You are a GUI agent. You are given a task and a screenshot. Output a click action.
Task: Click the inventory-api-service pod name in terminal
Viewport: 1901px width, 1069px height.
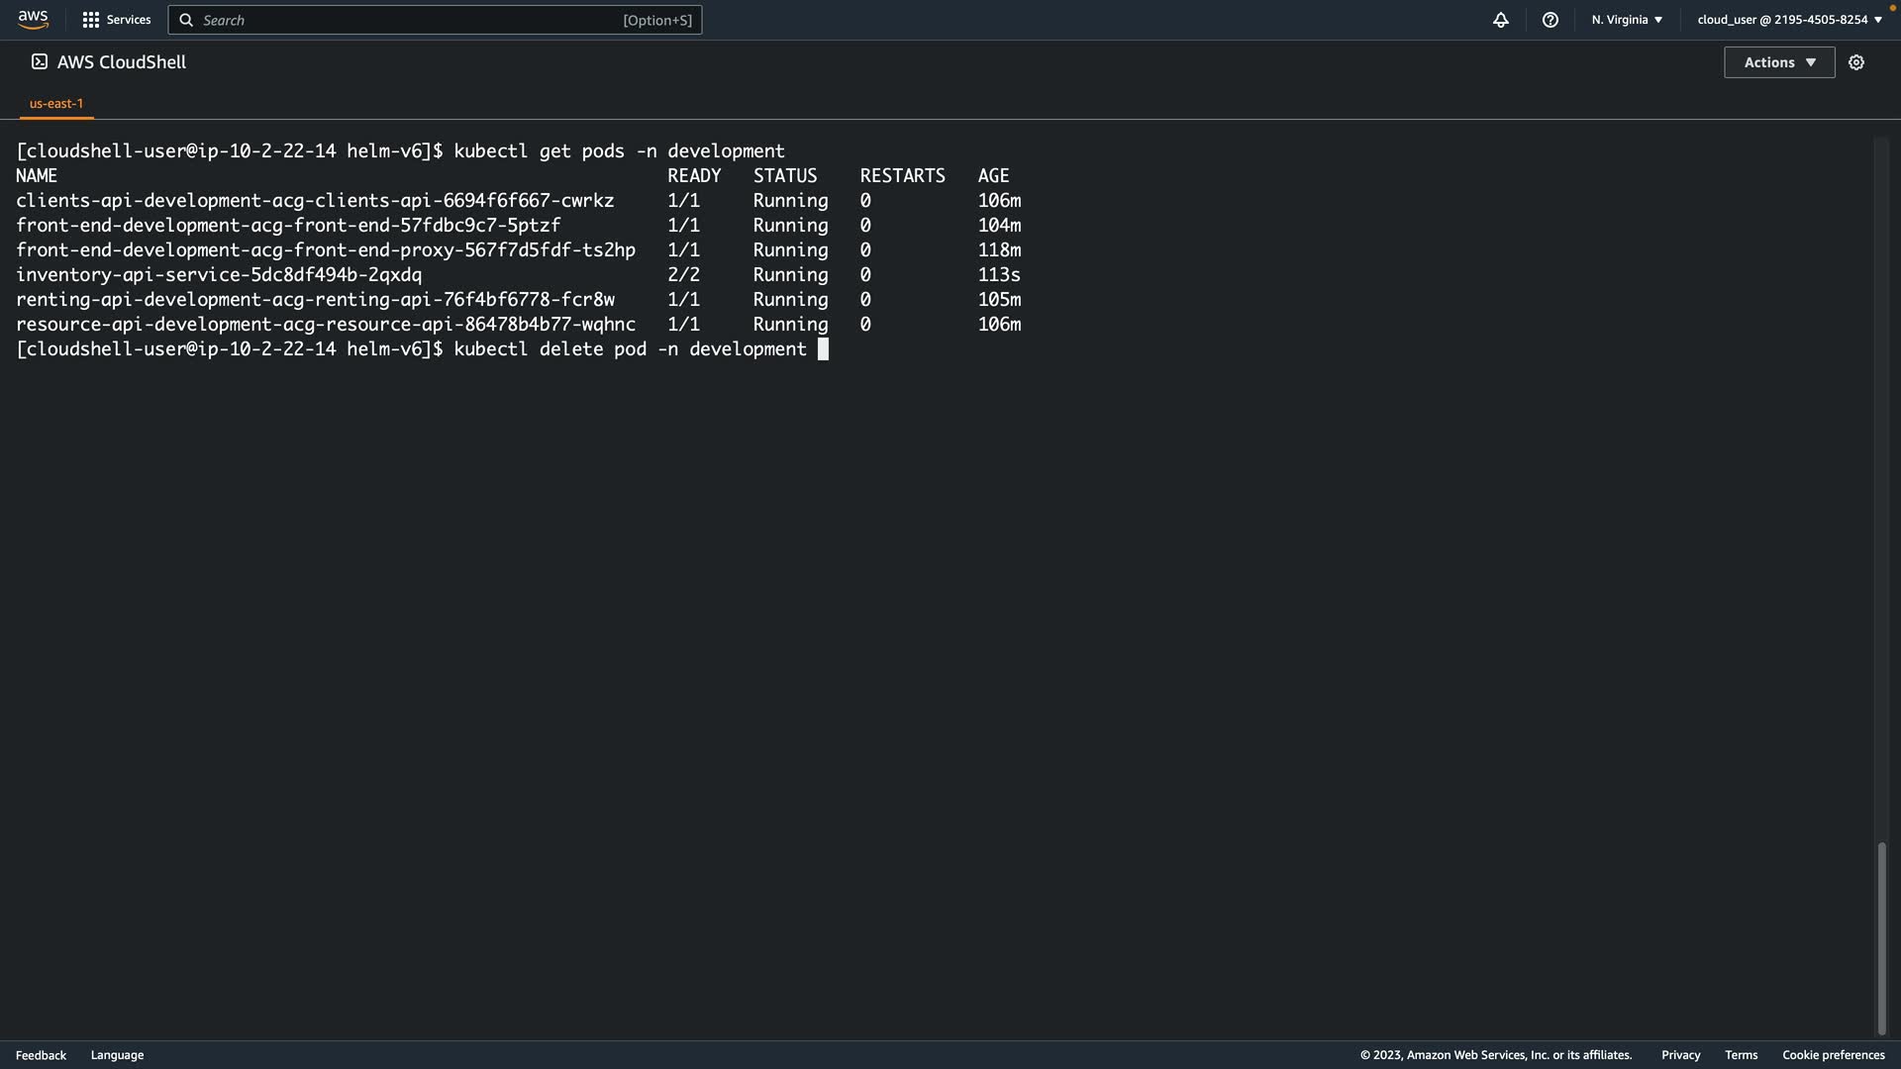tap(219, 275)
